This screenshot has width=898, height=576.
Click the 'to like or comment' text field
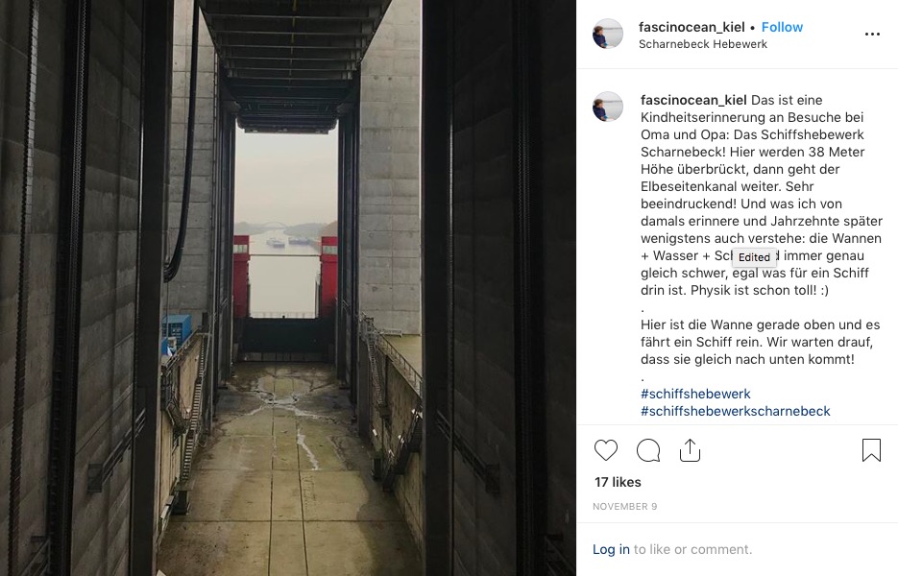(692, 549)
